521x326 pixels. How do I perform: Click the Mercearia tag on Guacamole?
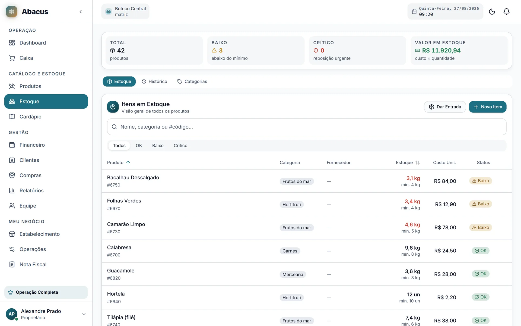pyautogui.click(x=293, y=274)
